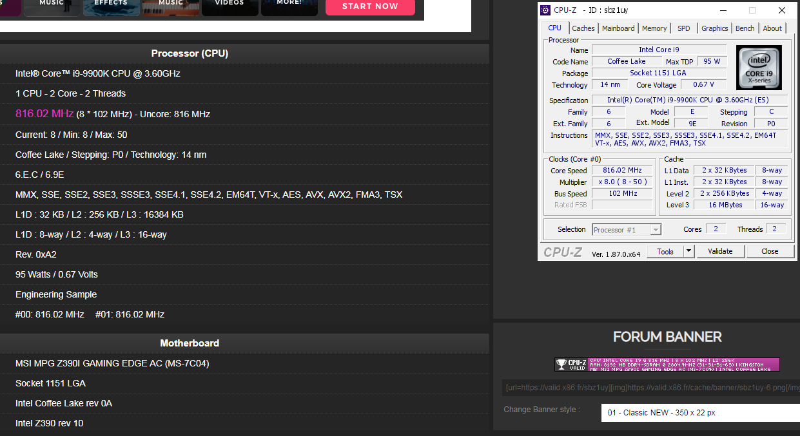800x436 pixels.
Task: Show the About tab
Action: coord(772,28)
